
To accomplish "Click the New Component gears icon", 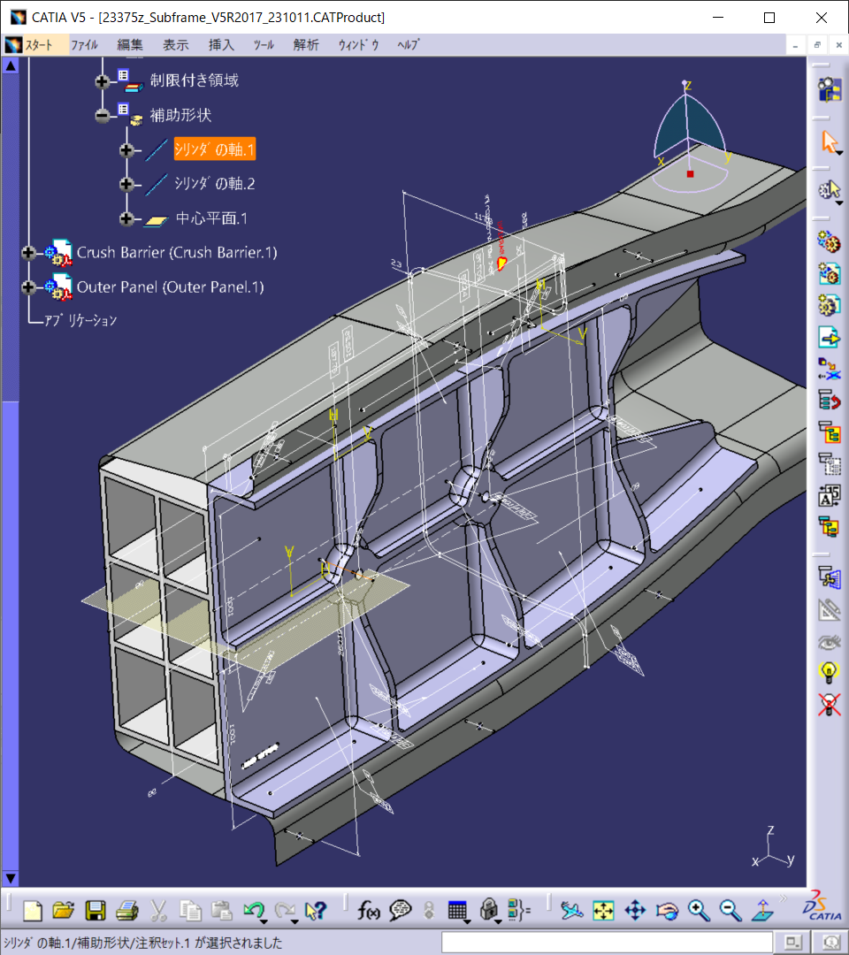I will pyautogui.click(x=829, y=241).
